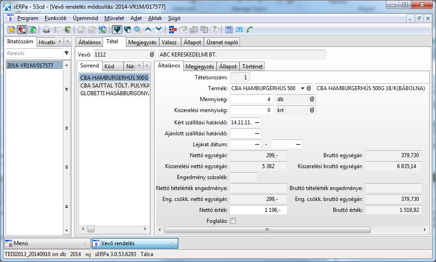The width and height of the screenshot is (436, 262).
Task: Click the filter funnel next to Keresés
Action: coord(67,53)
